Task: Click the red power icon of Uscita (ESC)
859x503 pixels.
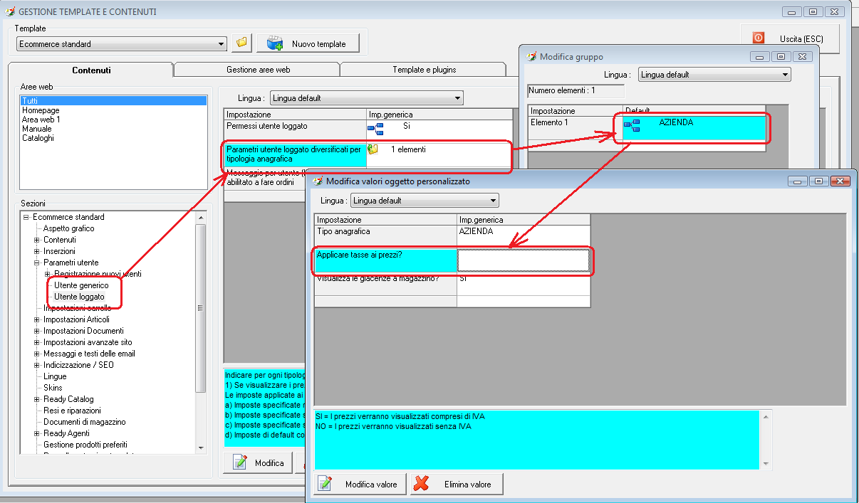Action: point(759,38)
